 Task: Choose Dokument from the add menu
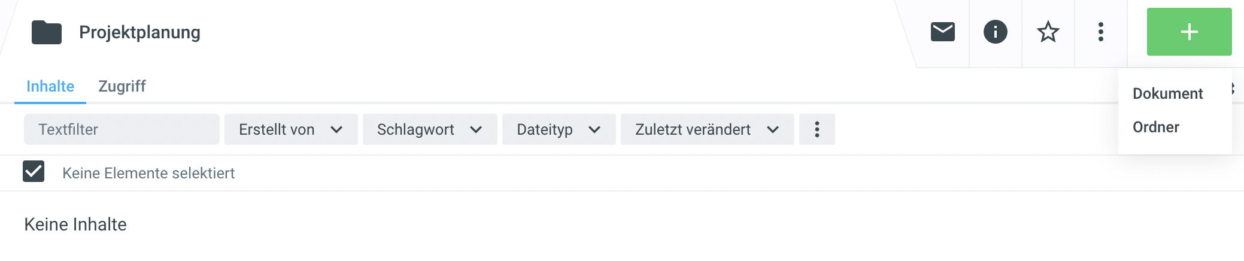[1167, 93]
